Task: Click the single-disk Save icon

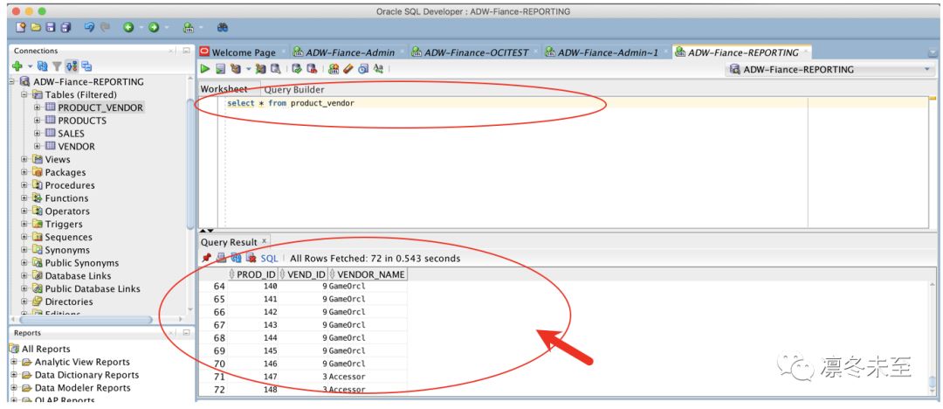Action: [51, 27]
